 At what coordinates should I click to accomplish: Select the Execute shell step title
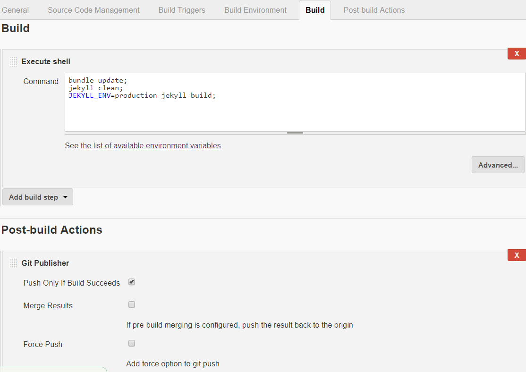pos(46,62)
